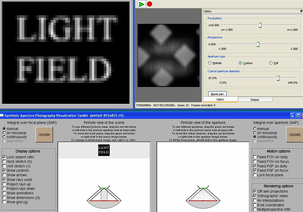
Task: Enable the Show arrows checkbox
Action: [4, 175]
